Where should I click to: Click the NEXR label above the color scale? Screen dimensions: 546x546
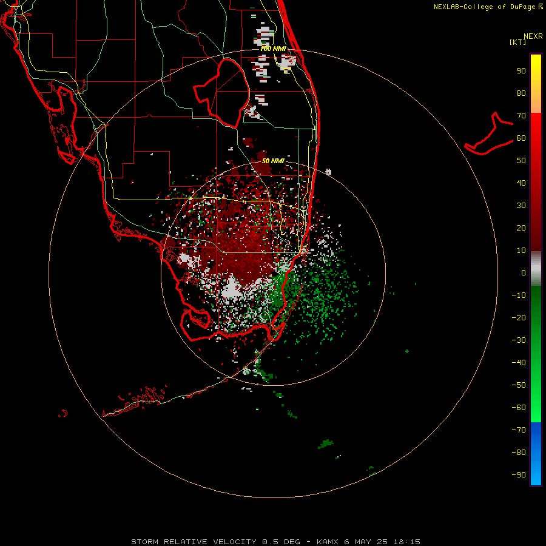(x=533, y=36)
